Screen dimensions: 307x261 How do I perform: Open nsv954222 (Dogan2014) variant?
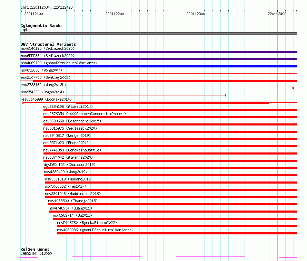[x=42, y=92]
